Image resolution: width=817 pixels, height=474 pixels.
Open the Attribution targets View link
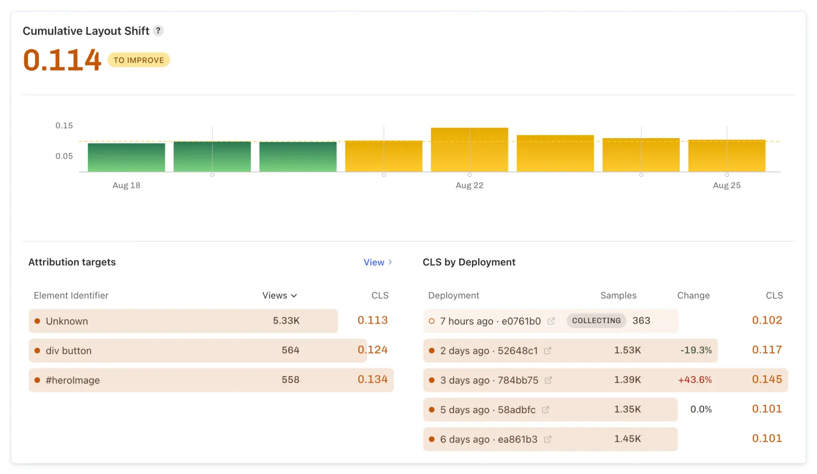(378, 262)
